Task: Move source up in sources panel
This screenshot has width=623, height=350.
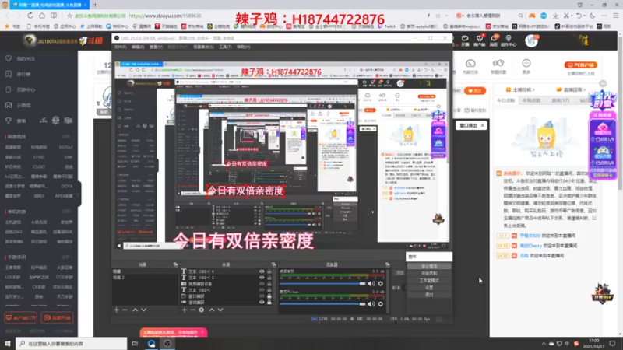Action: [x=212, y=310]
